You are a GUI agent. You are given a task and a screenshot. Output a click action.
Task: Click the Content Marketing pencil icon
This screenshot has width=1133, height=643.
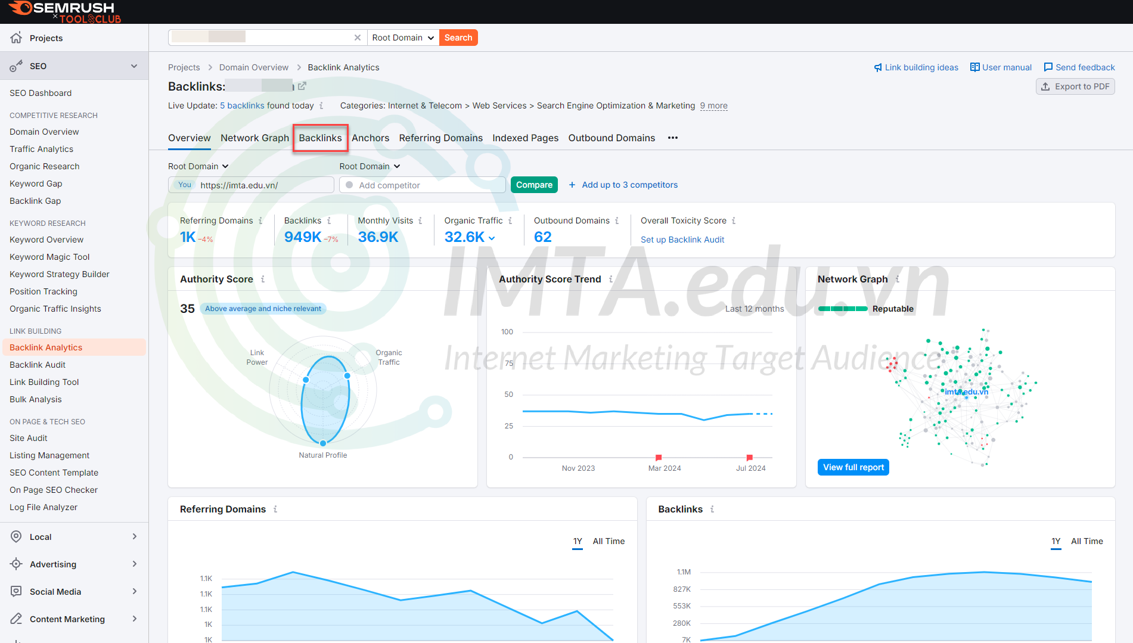pyautogui.click(x=16, y=619)
